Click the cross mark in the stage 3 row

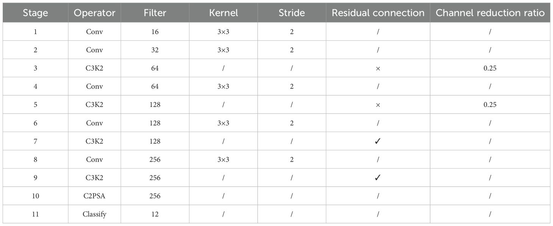tap(378, 68)
